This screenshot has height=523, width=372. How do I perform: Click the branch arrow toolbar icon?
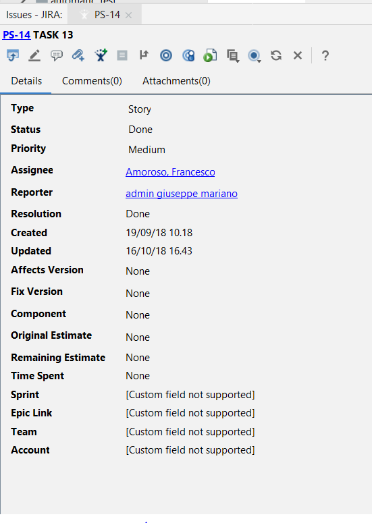144,55
